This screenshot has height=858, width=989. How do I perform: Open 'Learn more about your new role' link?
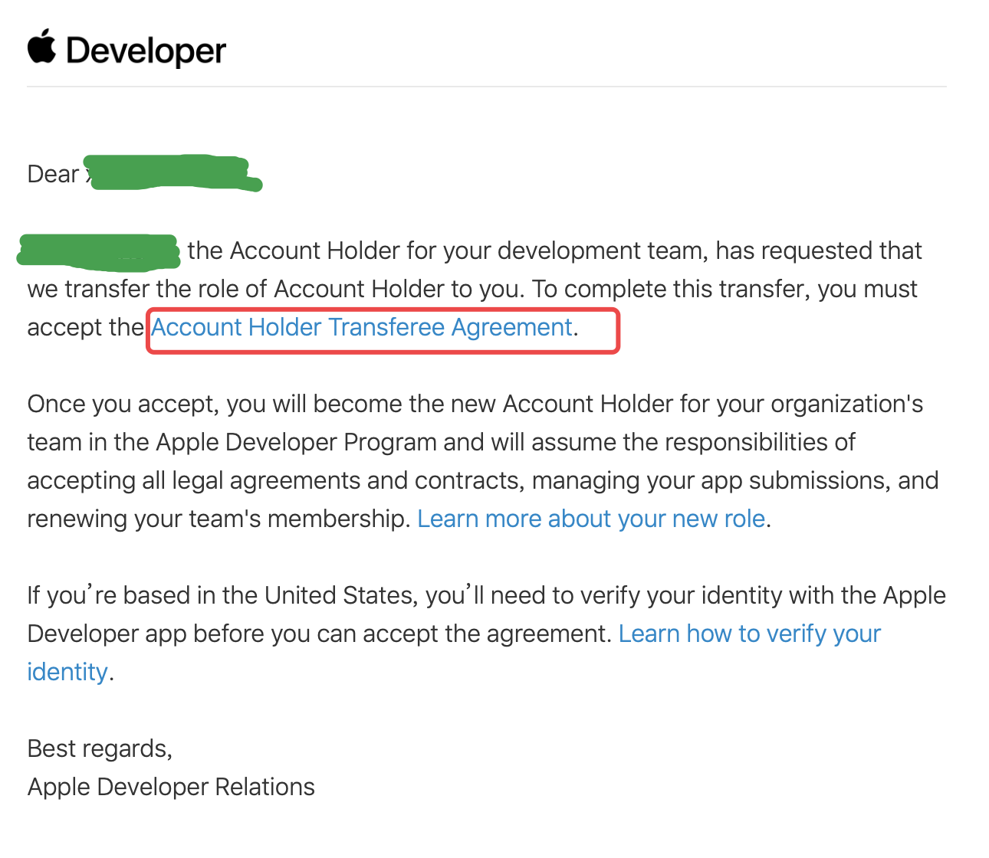tap(591, 519)
